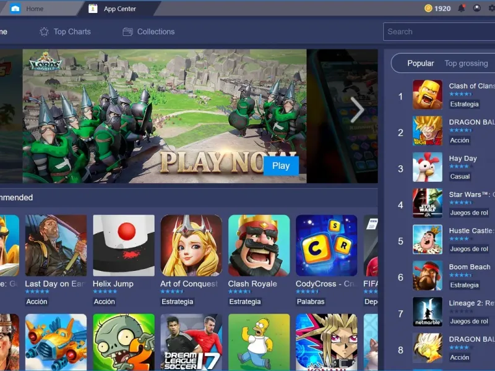Screen dimensions: 495x371
Task: Select the Popular tab
Action: (421, 64)
